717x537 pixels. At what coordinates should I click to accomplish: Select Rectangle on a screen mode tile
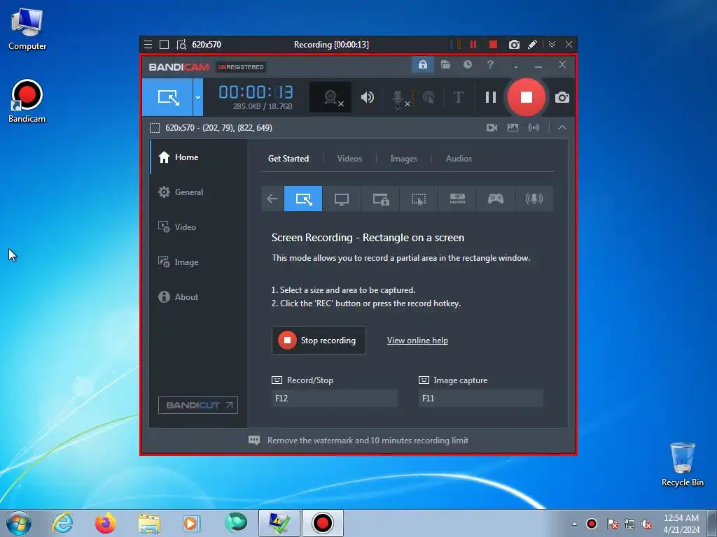click(x=303, y=199)
